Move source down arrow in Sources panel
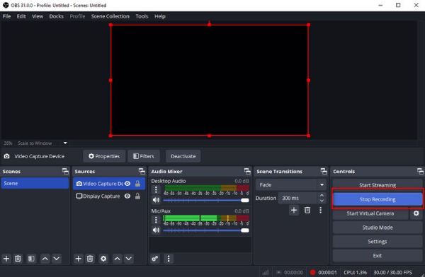Image resolution: width=425 pixels, height=277 pixels. [128, 259]
